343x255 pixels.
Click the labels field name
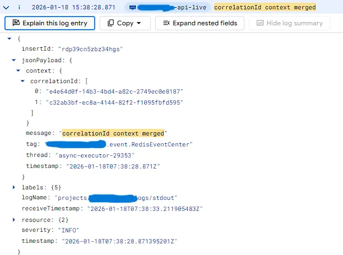click(x=32, y=187)
